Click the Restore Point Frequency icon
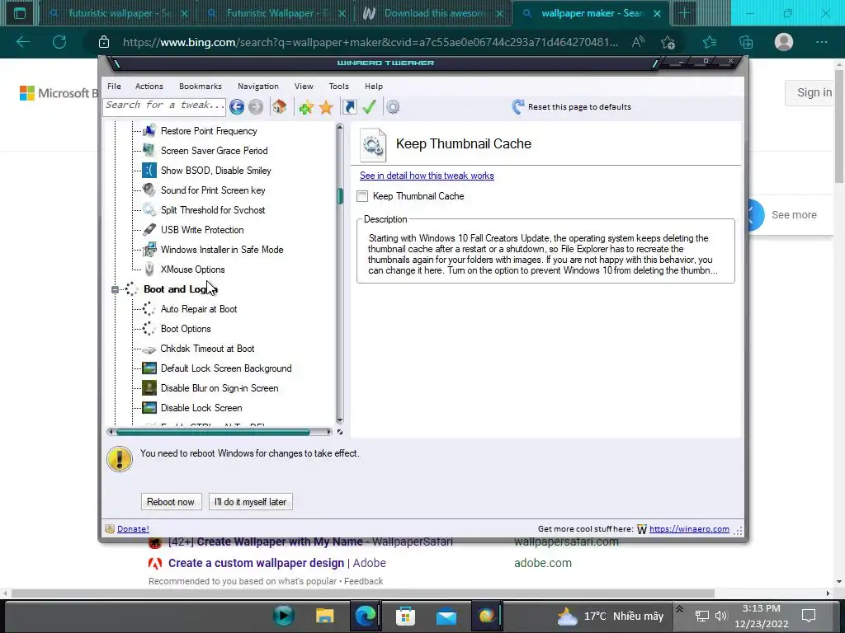Viewport: 845px width, 633px height. coord(149,131)
